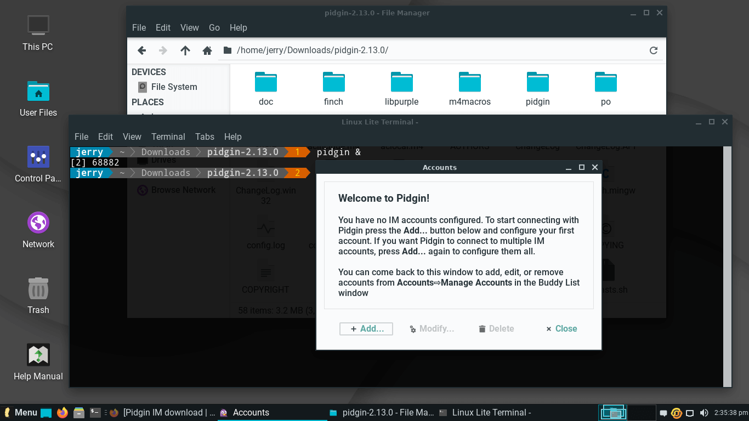This screenshot has height=421, width=749.
Task: Select File System in the DEVICES sidebar
Action: click(173, 87)
